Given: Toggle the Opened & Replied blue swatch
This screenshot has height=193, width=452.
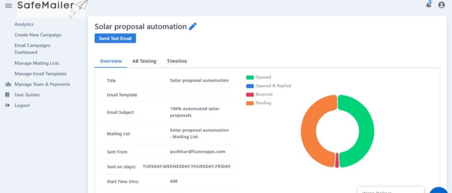Looking at the screenshot, I should [x=250, y=86].
